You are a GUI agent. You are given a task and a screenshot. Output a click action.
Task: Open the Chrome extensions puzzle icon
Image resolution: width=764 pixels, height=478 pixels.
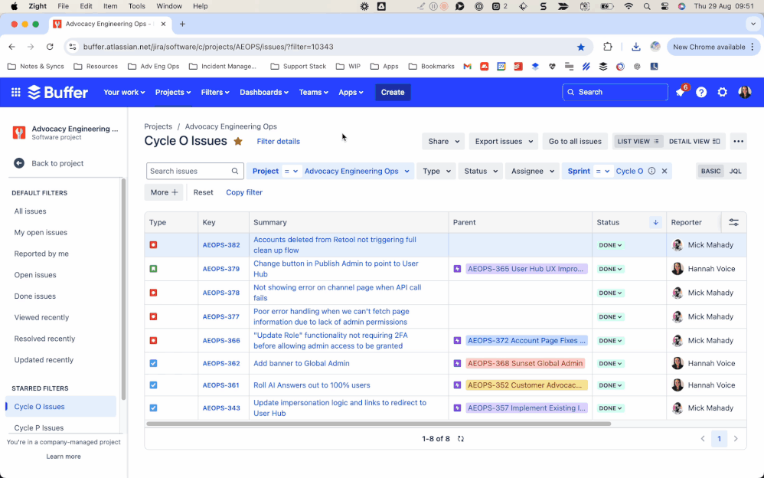tap(608, 47)
